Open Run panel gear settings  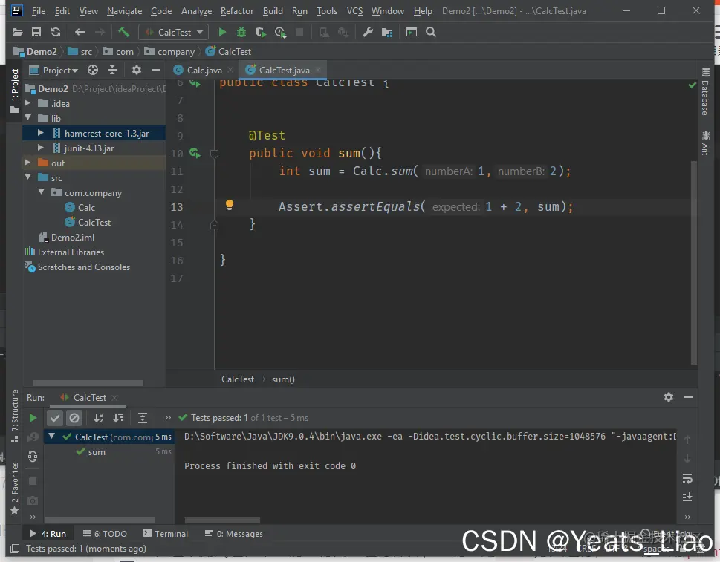[x=669, y=397]
